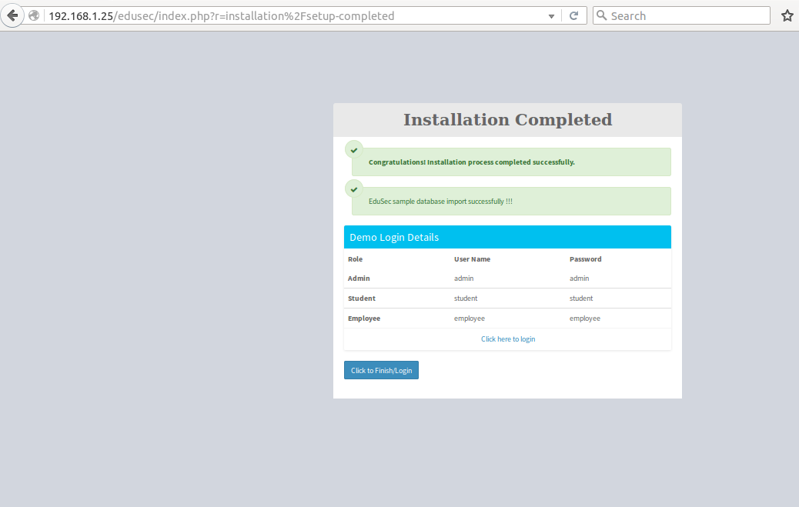799x507 pixels.
Task: Open the address bar history dropdown arrow
Action: click(x=551, y=16)
